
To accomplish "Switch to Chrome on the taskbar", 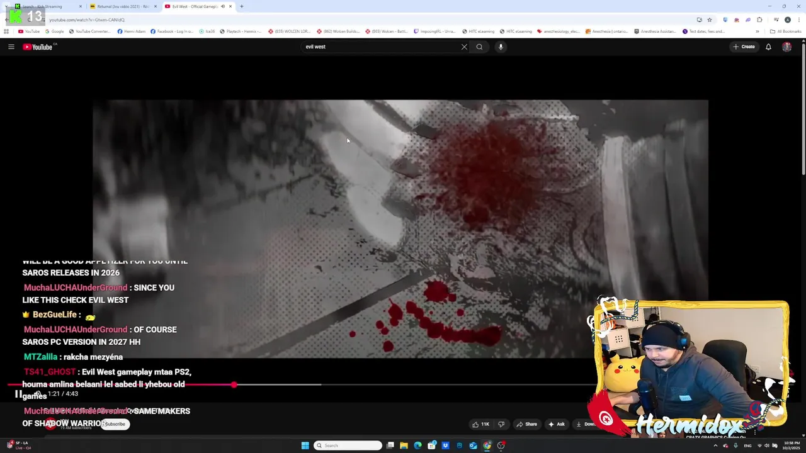I will point(487,445).
